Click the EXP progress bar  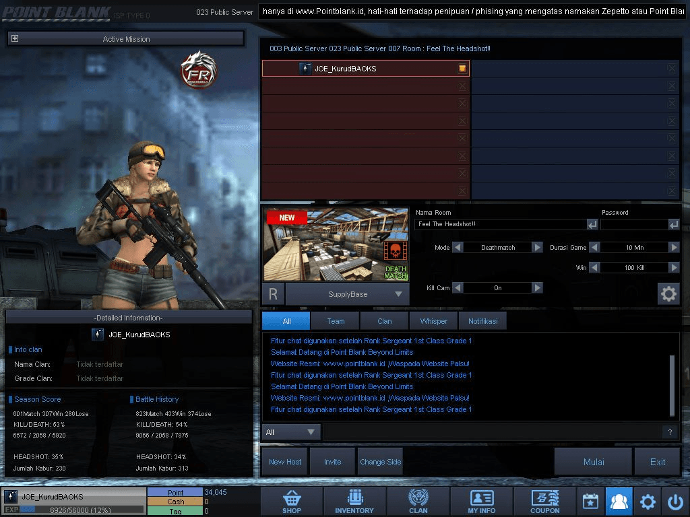[x=81, y=510]
